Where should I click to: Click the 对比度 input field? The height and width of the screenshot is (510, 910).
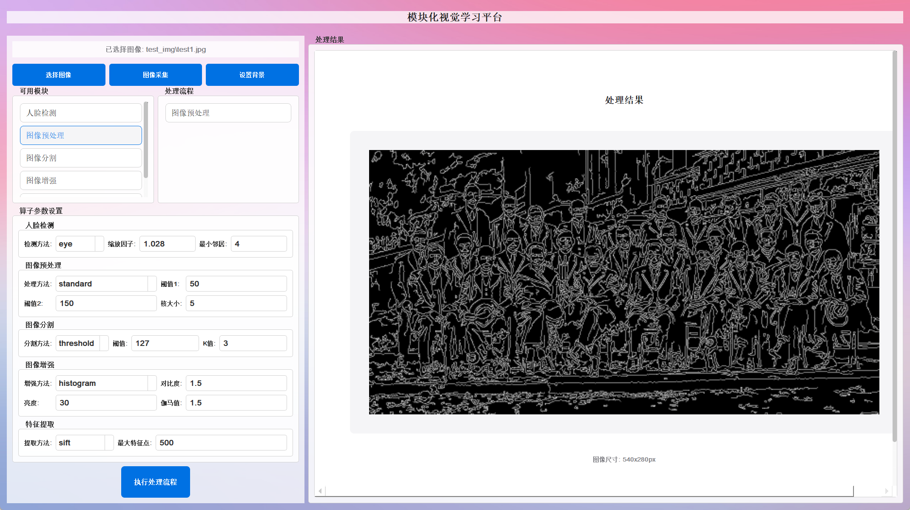click(236, 383)
